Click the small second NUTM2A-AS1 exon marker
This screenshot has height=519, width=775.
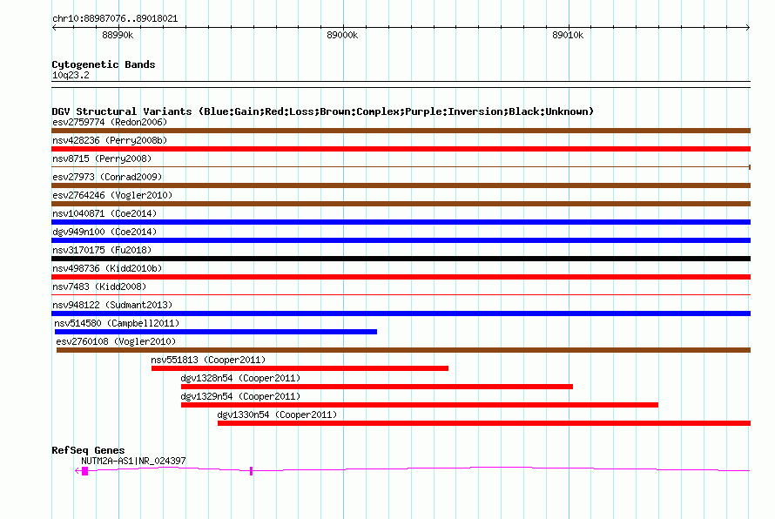click(251, 471)
